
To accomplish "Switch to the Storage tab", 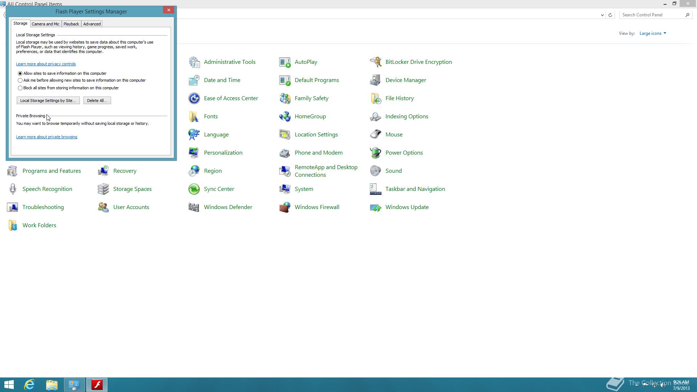I will 20,23.
